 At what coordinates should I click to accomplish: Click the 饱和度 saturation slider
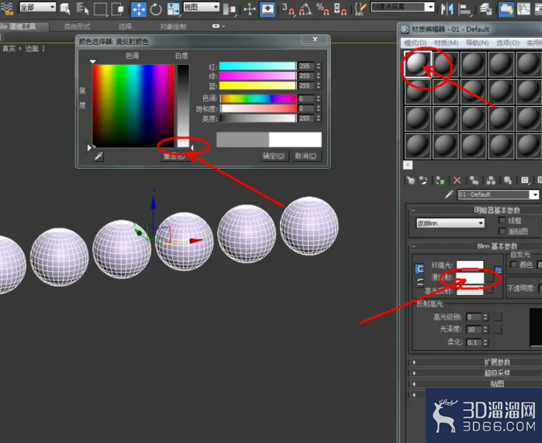point(258,108)
